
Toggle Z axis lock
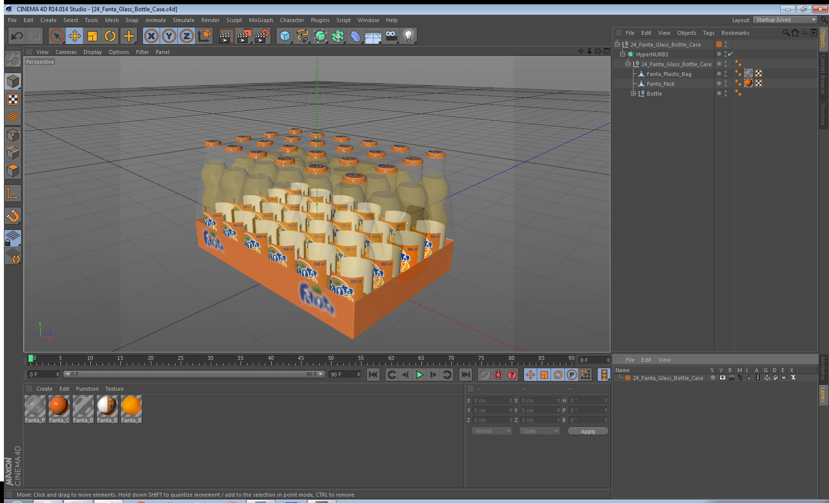(187, 36)
